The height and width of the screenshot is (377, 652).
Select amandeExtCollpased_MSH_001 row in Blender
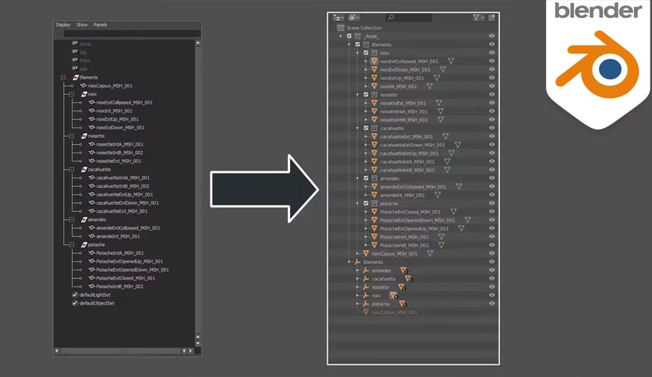point(413,187)
